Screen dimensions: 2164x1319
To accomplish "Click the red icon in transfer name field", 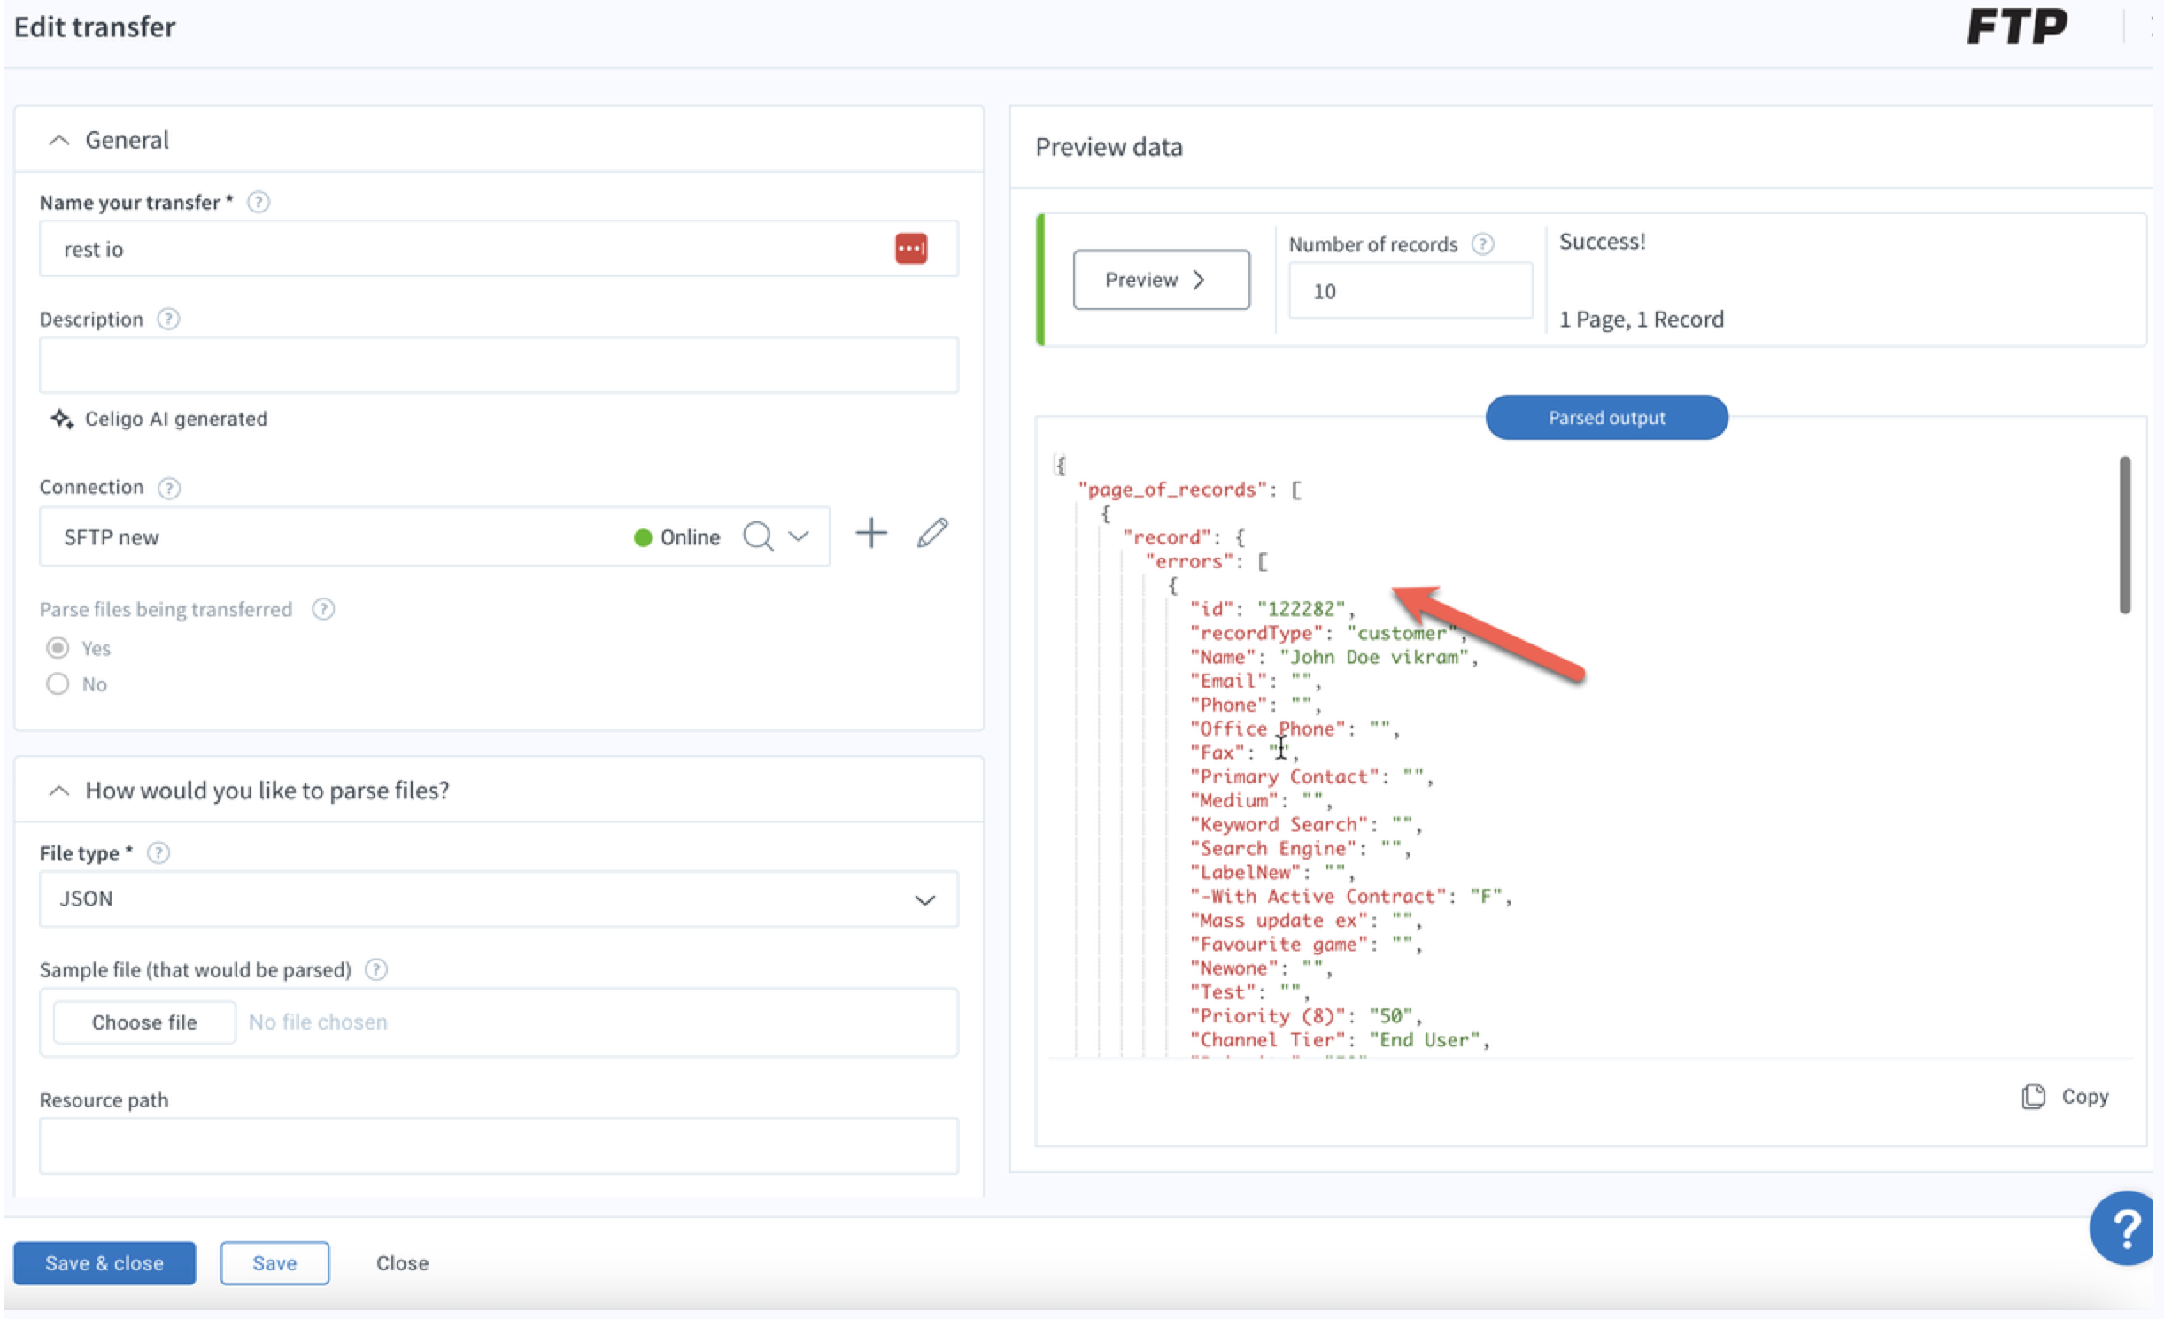I will coord(910,249).
